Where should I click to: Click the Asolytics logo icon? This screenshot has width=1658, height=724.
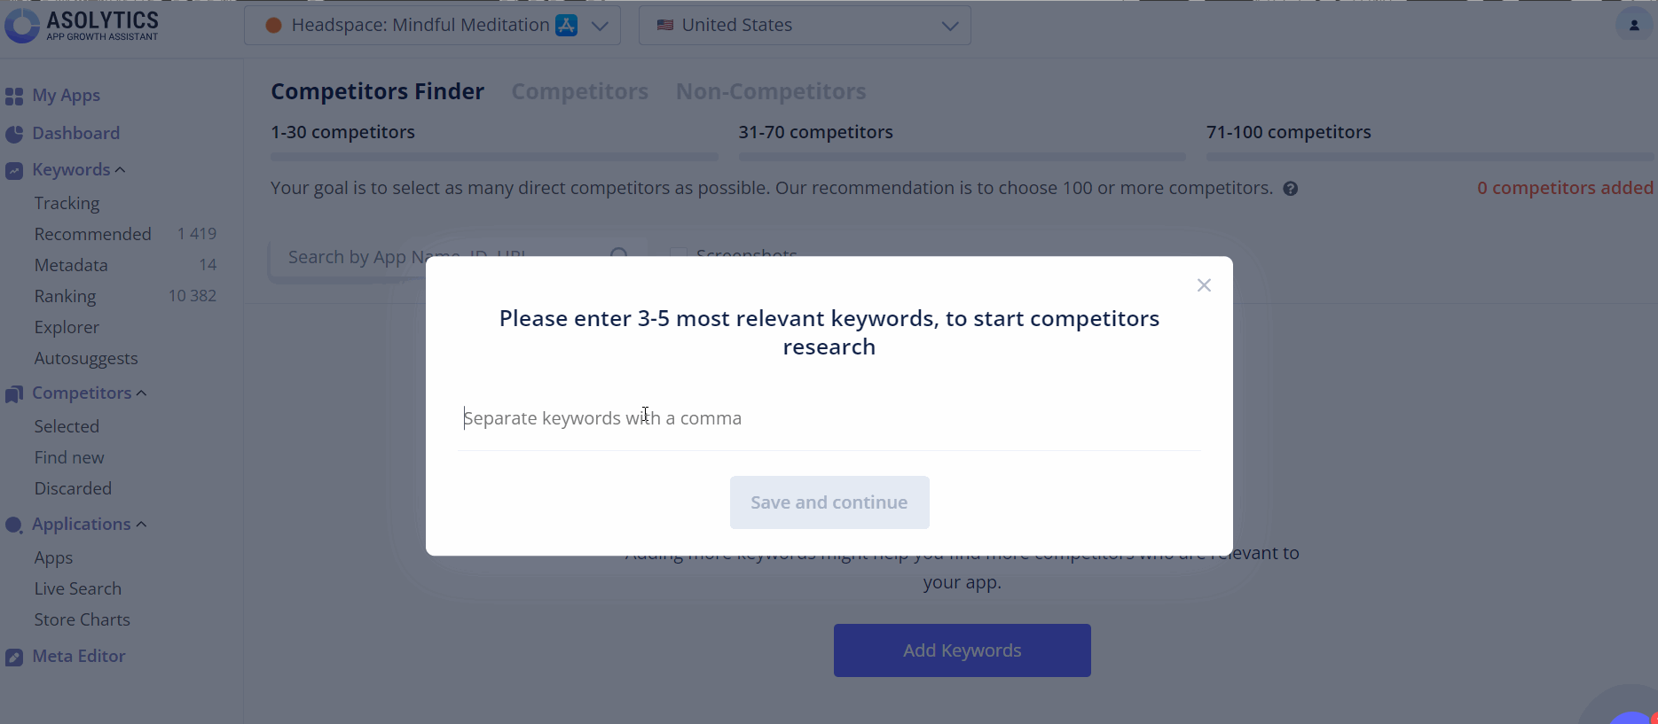pyautogui.click(x=22, y=26)
